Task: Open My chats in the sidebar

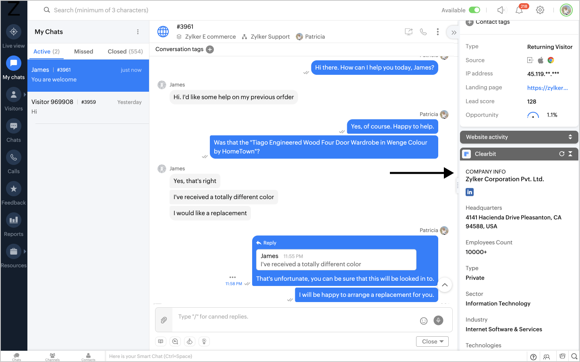Action: tap(14, 68)
